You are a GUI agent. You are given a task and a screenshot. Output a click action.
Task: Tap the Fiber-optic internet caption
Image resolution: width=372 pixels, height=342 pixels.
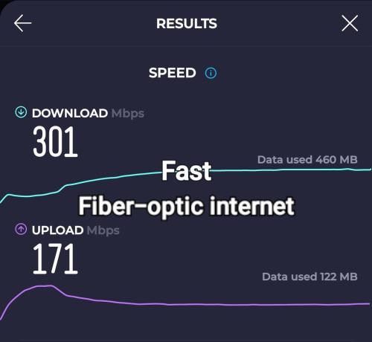(187, 206)
